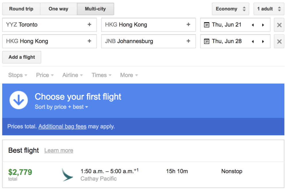Viewport: 287px width, 191px height.
Task: Click plus icon beside YYZ Toronto
Action: pos(90,25)
